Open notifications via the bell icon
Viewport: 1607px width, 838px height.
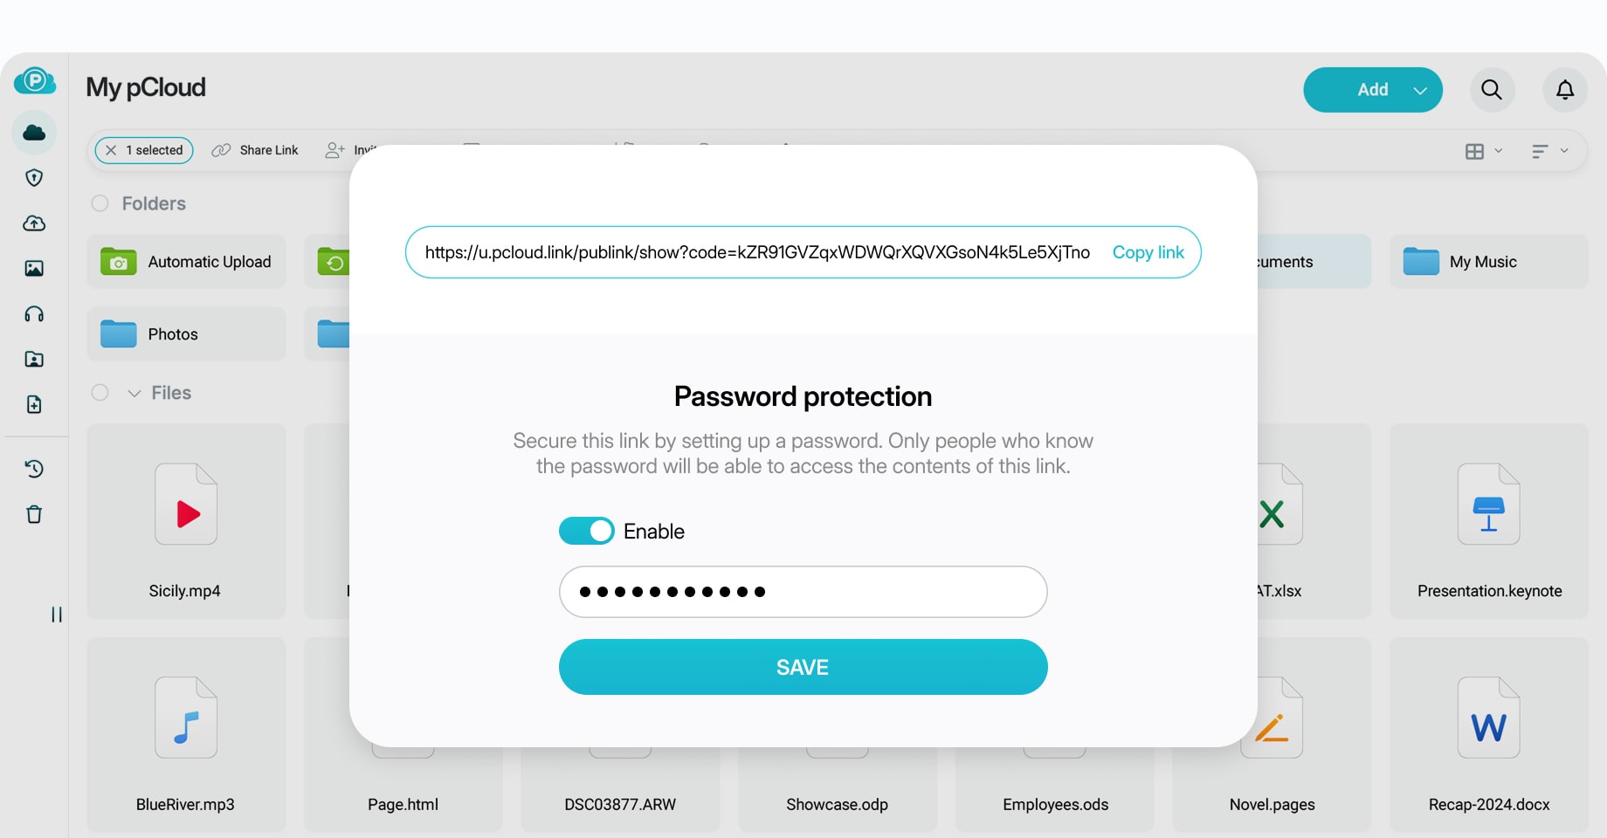[x=1565, y=89]
